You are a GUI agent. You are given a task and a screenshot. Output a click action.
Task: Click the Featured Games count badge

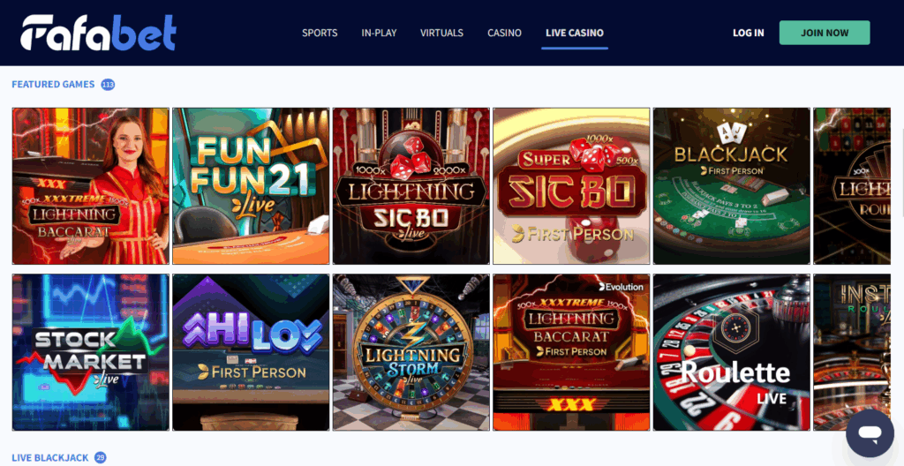[x=108, y=85]
